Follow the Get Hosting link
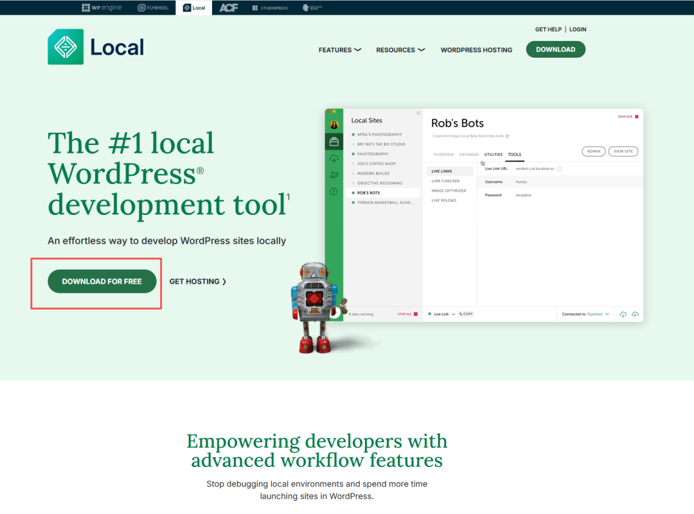 pos(198,281)
